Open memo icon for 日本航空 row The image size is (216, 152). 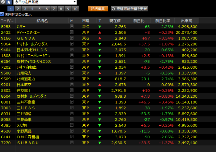point(72,84)
